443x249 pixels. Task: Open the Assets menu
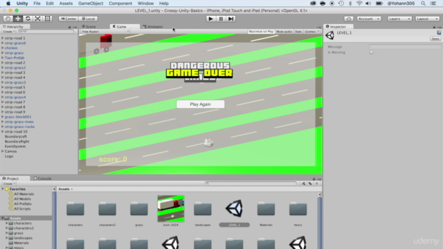tap(66, 3)
